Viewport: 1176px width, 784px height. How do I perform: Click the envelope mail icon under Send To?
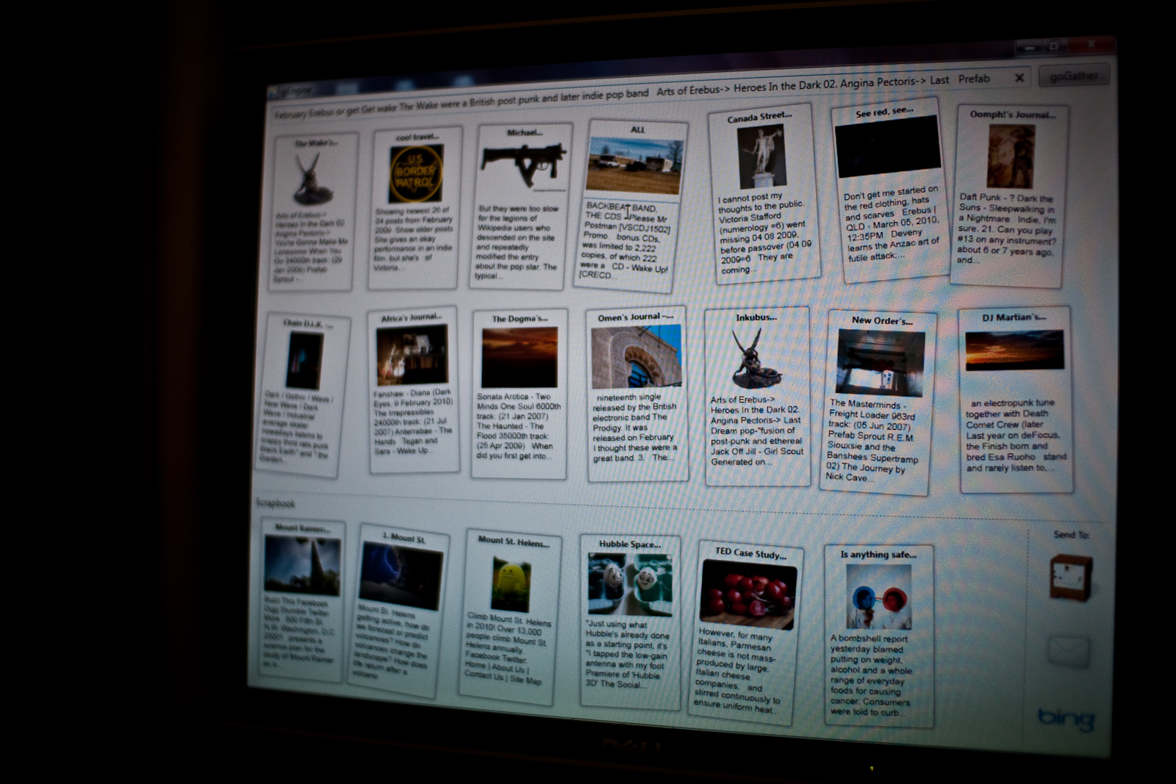coord(1069,651)
